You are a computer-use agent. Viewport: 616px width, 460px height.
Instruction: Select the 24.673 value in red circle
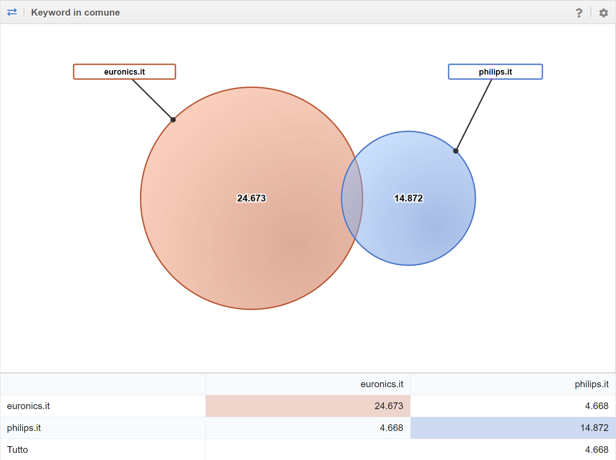[251, 198]
